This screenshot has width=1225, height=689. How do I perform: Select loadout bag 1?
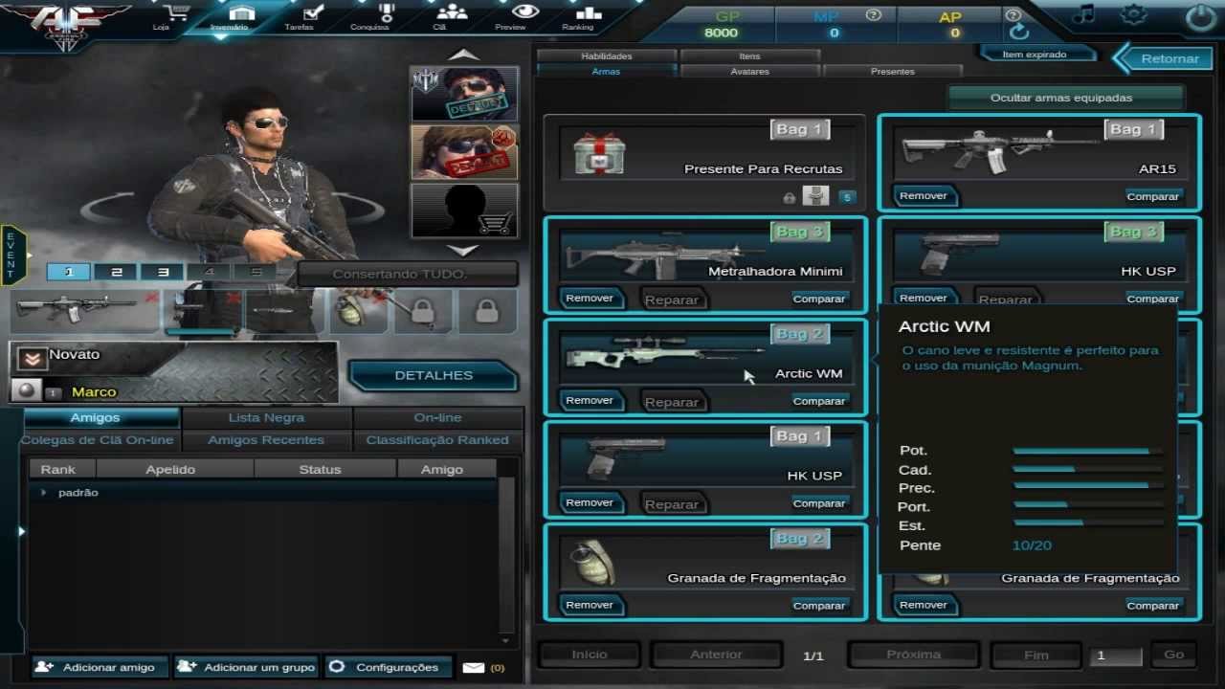coord(69,272)
